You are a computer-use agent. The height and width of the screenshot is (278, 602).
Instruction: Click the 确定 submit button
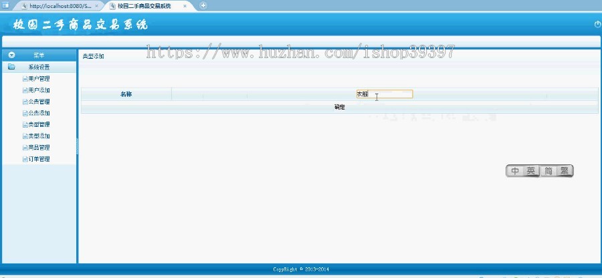pyautogui.click(x=339, y=108)
